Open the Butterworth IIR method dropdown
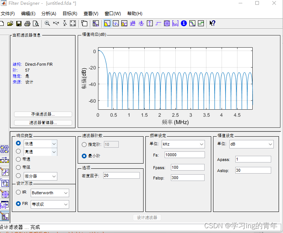 point(50,193)
